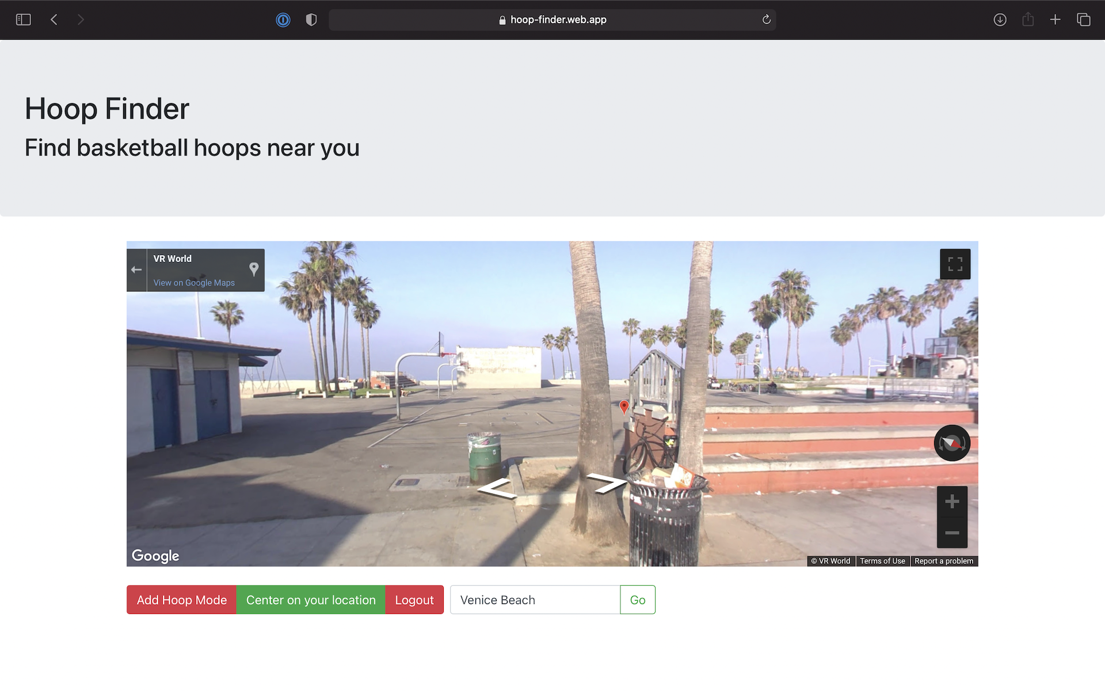Viewport: 1105px width, 691px height.
Task: Open View on Google Maps link
Action: [193, 283]
